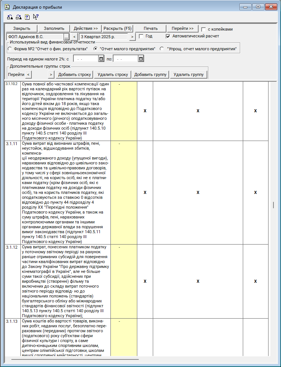Enable the 'с копейками' checkbox
The image size is (281, 367).
(204, 29)
